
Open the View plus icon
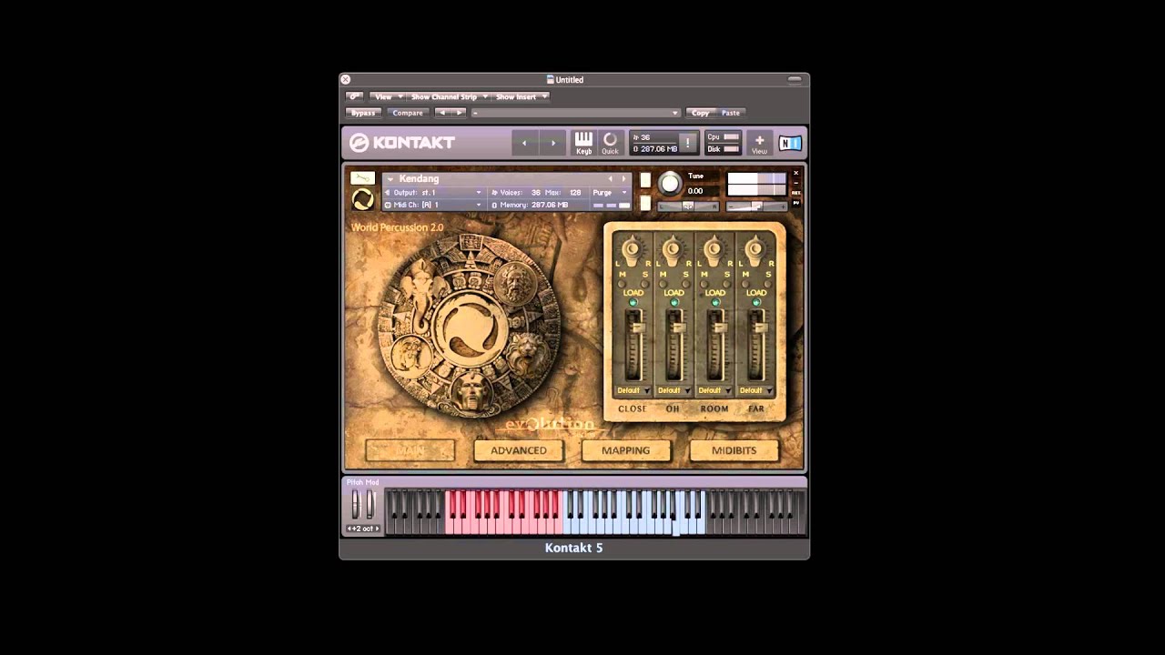point(759,143)
